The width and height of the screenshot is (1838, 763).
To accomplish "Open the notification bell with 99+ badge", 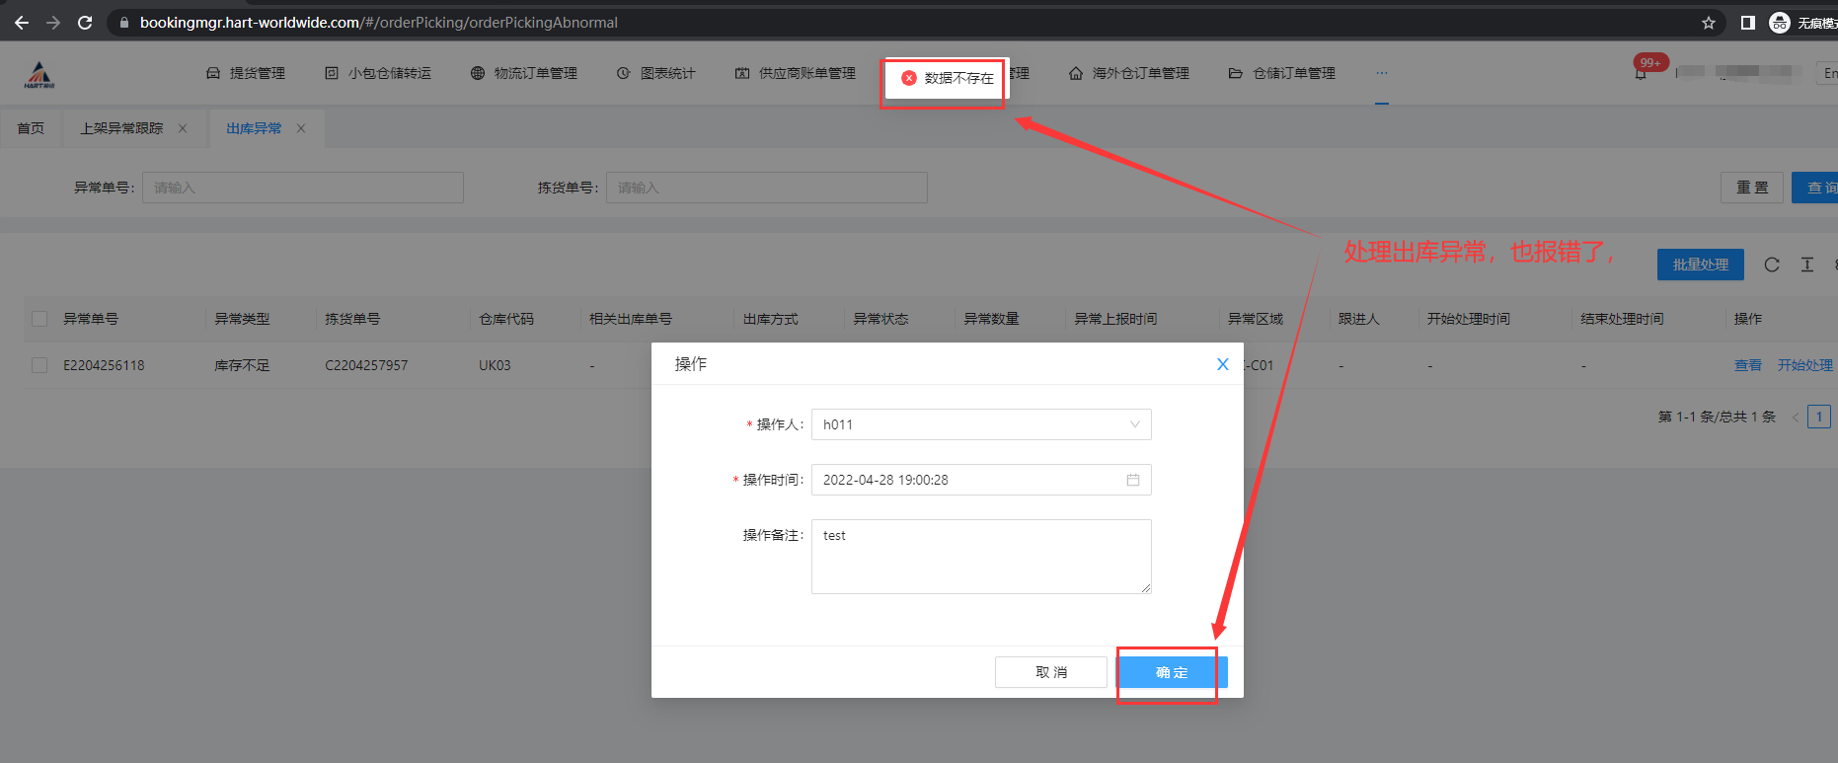I will coord(1641,74).
